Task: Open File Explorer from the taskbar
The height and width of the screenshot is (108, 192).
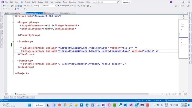Action: pyautogui.click(x=76, y=105)
